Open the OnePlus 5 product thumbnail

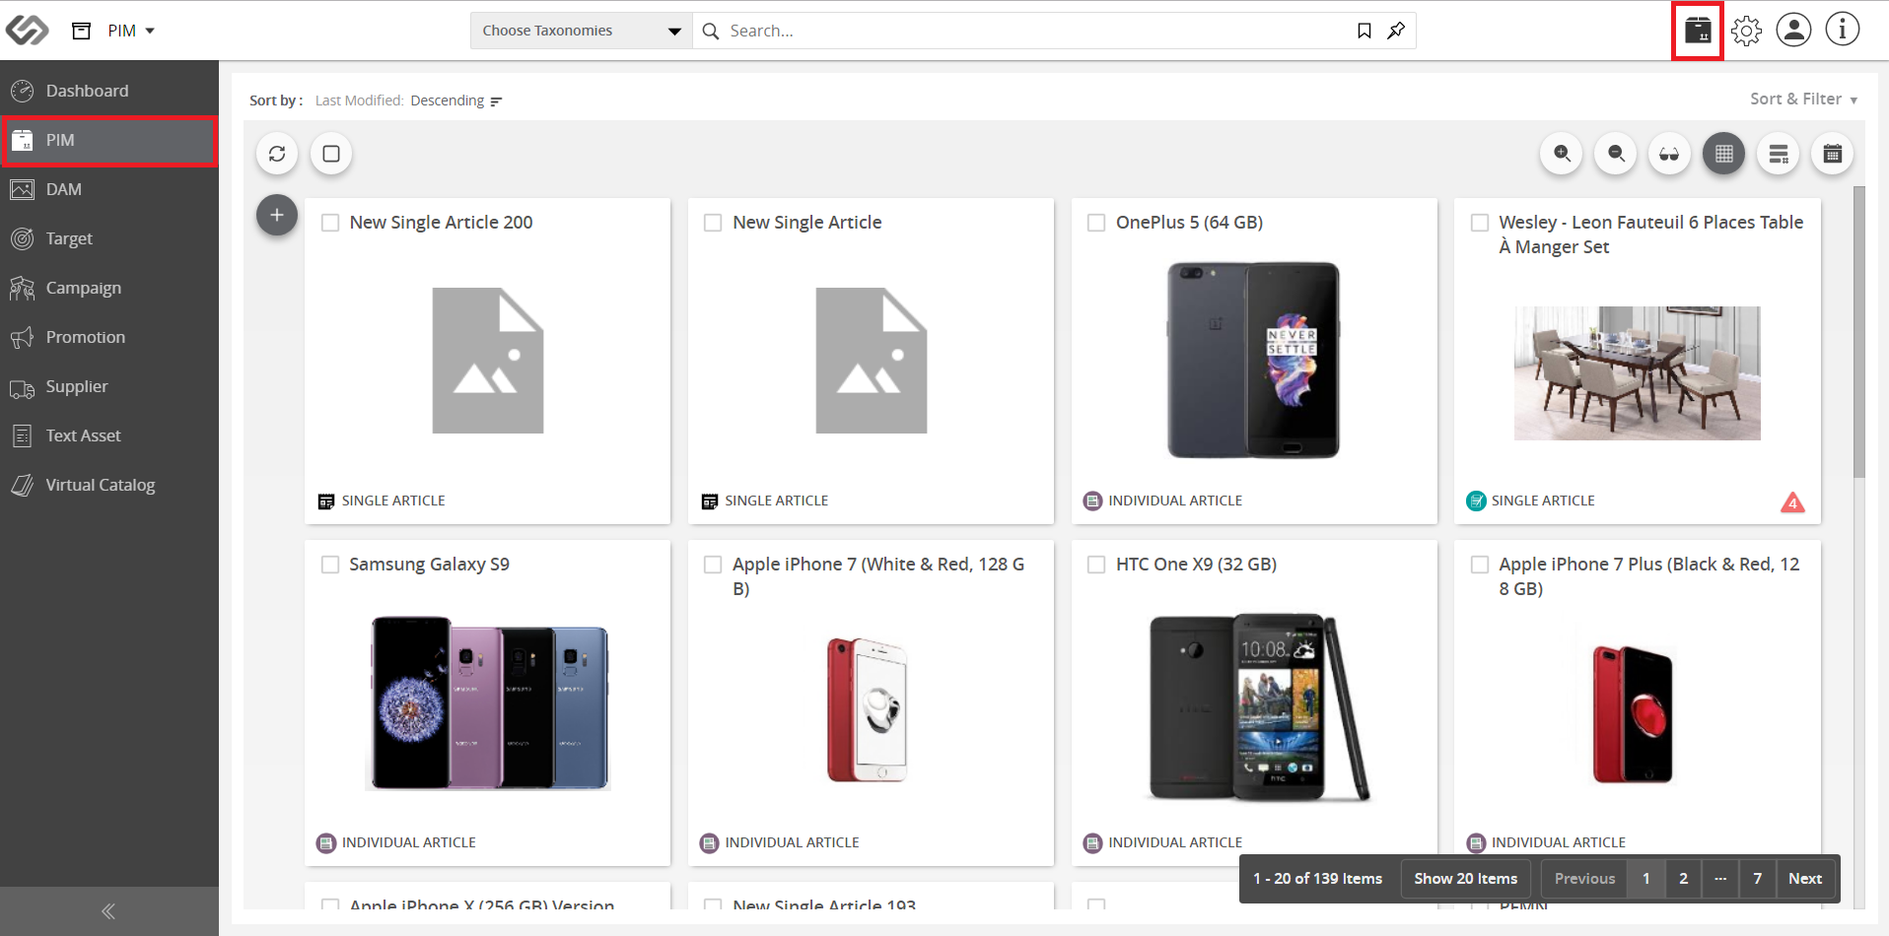[1253, 361]
